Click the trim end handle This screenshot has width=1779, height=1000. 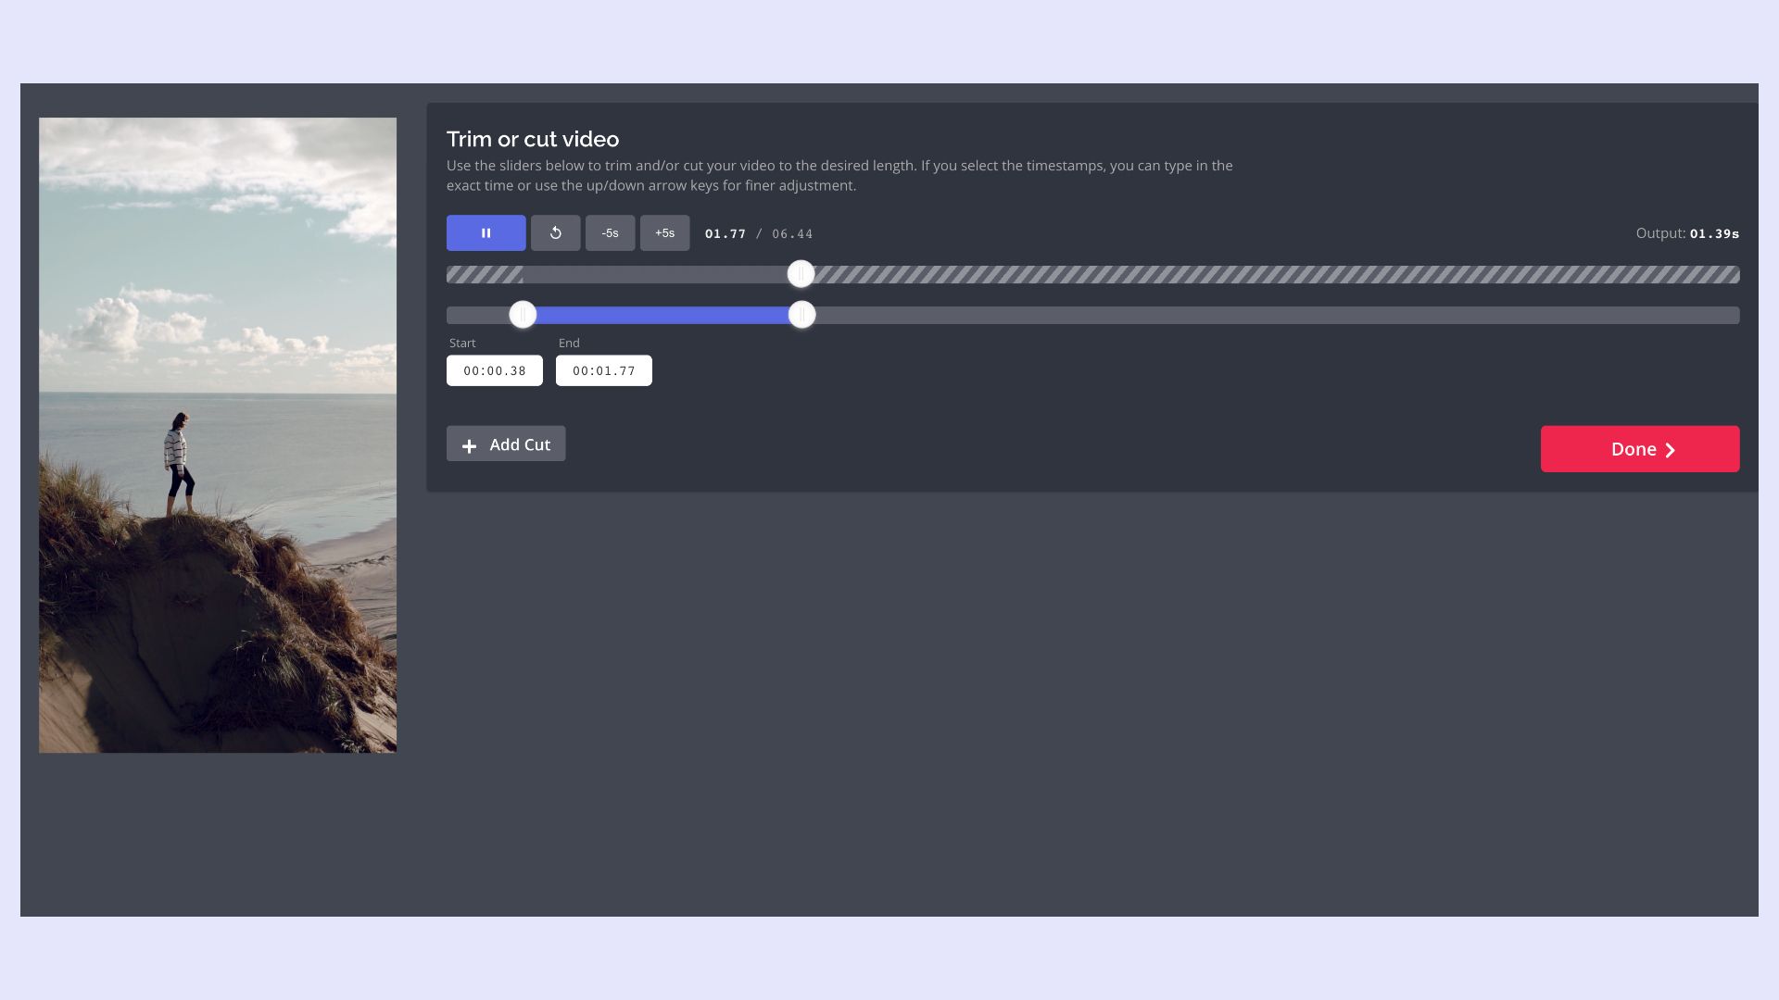(x=801, y=315)
